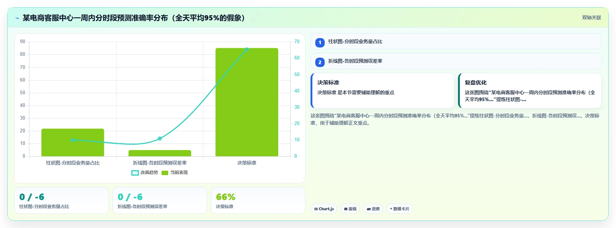Click right axis value 70
The image size is (616, 228).
click(297, 42)
